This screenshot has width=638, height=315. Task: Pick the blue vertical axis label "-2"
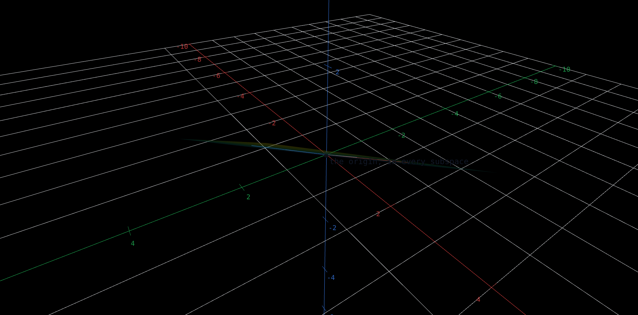point(333,228)
